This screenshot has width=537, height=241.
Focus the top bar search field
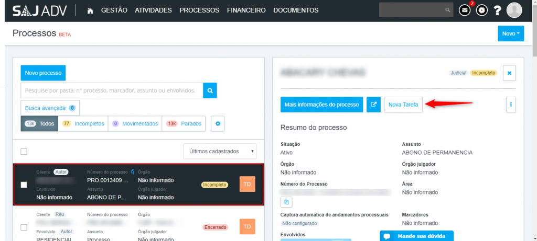point(416,10)
